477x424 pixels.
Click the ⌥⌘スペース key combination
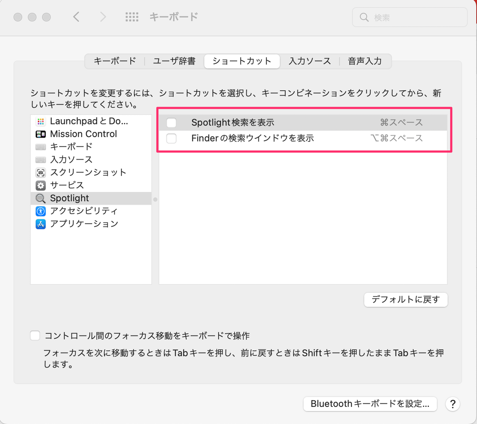pyautogui.click(x=396, y=138)
